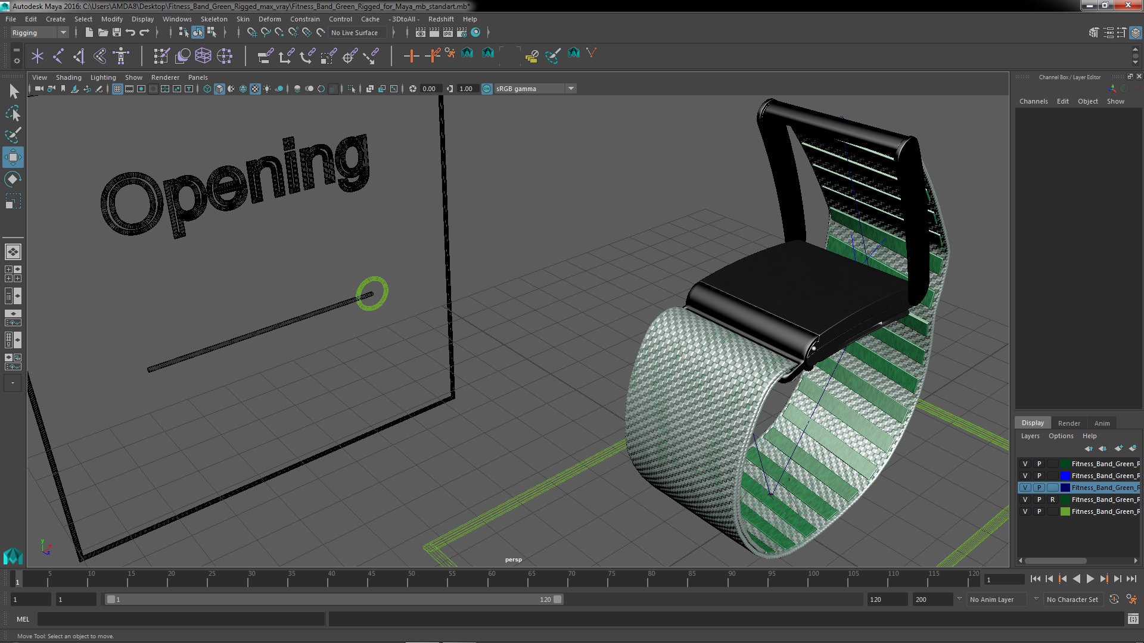Open the shelf options gear menu

click(x=16, y=61)
